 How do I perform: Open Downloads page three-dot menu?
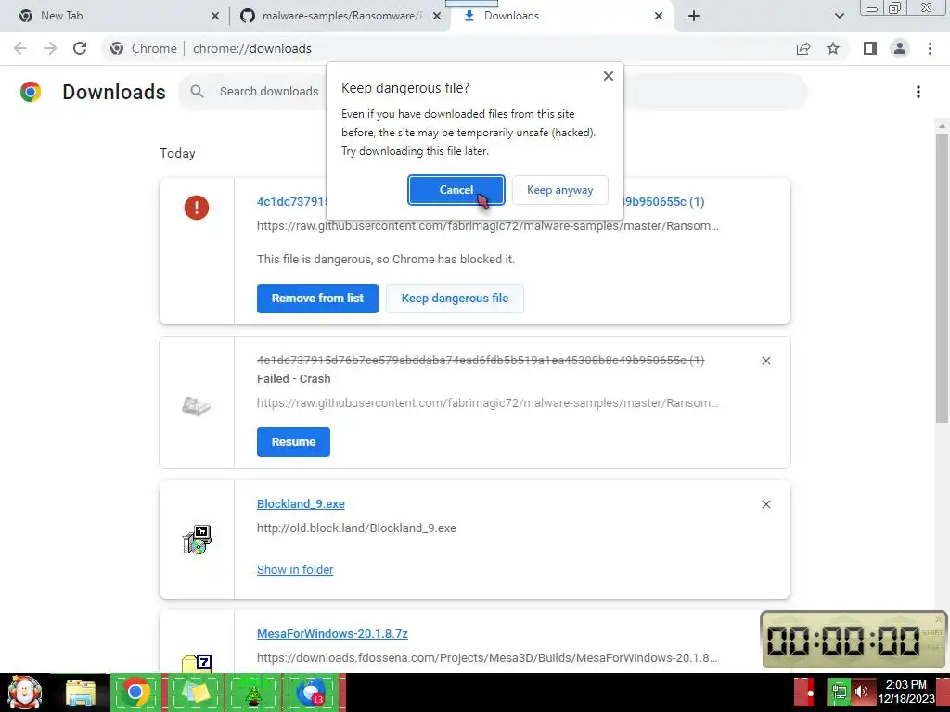coord(918,92)
